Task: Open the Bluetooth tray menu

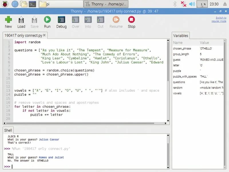Action: 175,4
